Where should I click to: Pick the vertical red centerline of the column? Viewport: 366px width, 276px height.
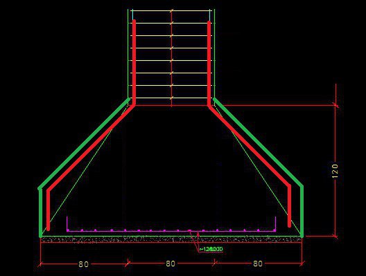pyautogui.click(x=172, y=58)
